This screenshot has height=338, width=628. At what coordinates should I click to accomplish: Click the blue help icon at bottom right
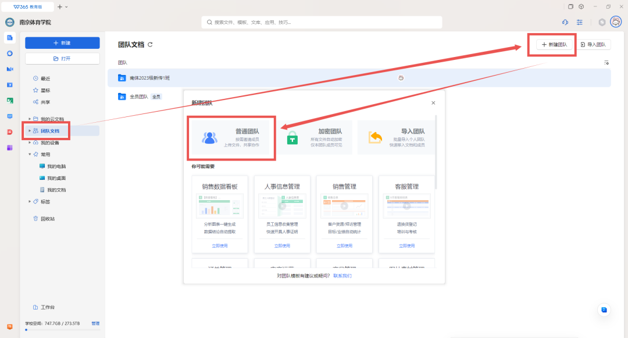click(x=604, y=309)
